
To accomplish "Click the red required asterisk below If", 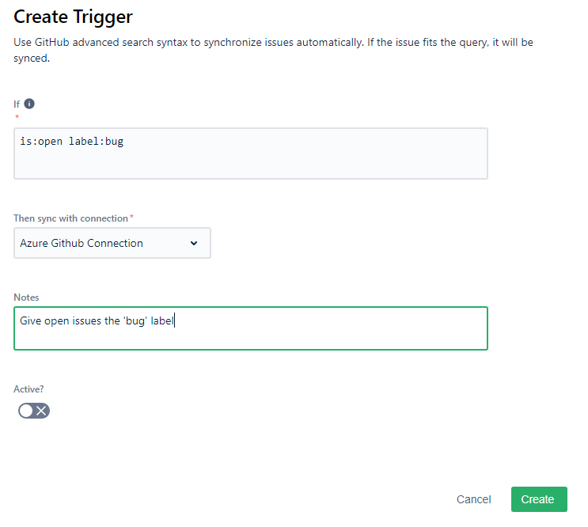I will pyautogui.click(x=17, y=118).
